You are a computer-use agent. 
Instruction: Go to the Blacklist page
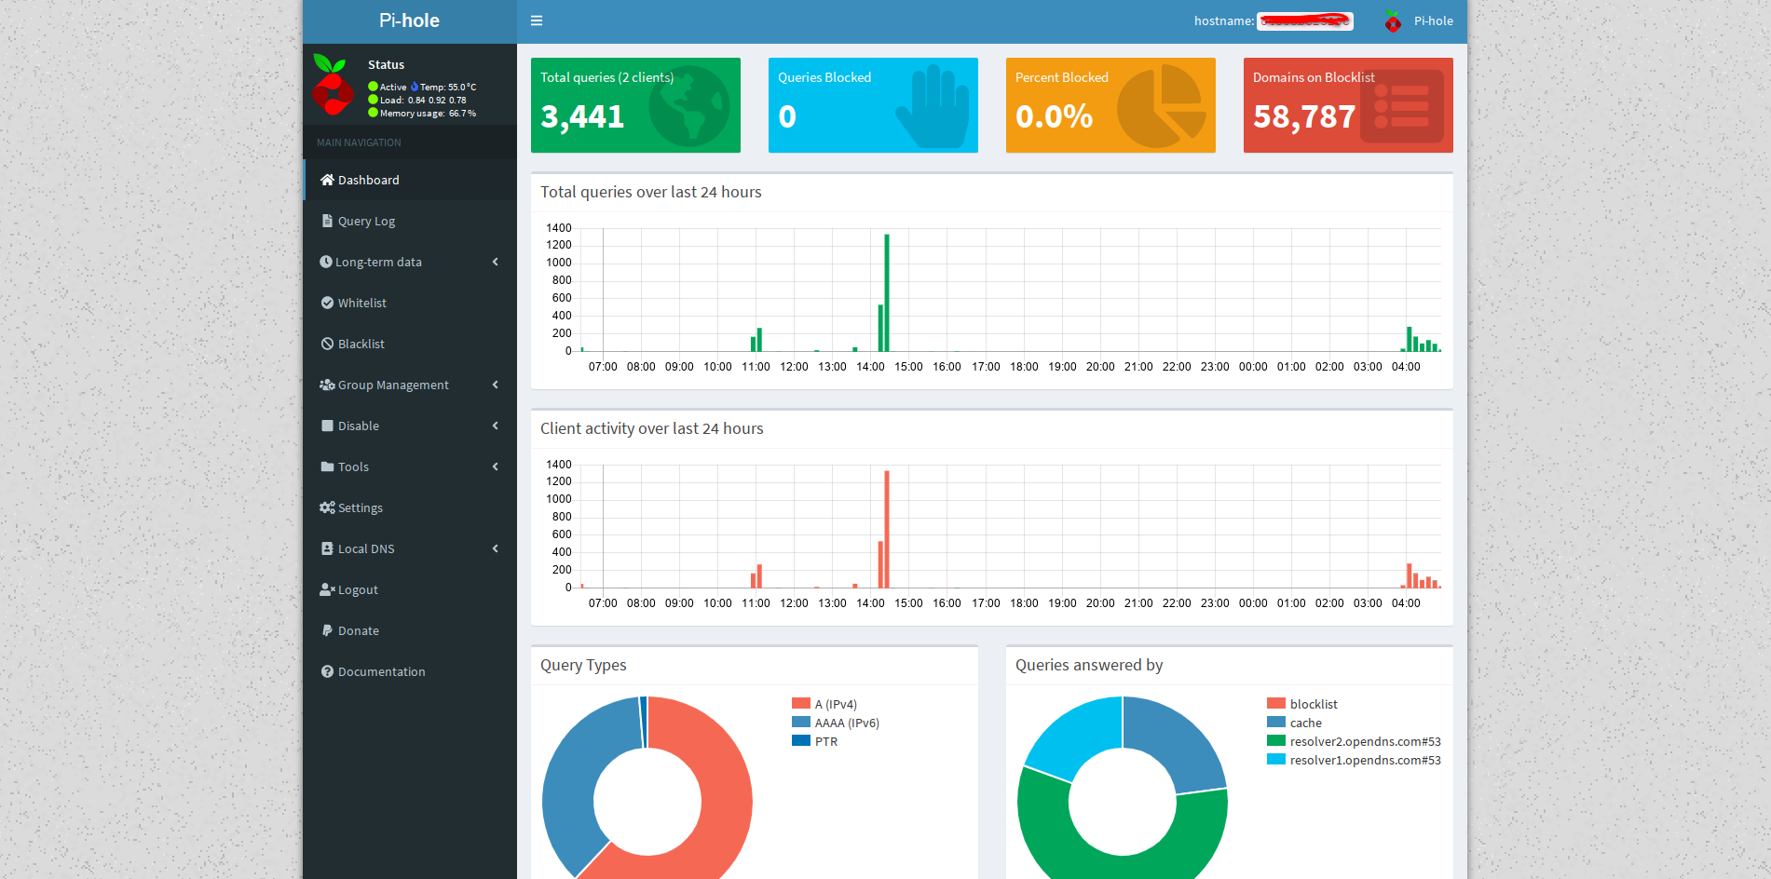coord(410,344)
